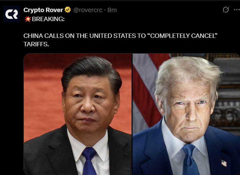The image size is (240, 175).
Task: Open the post via the 8m timestamp
Action: [x=112, y=10]
